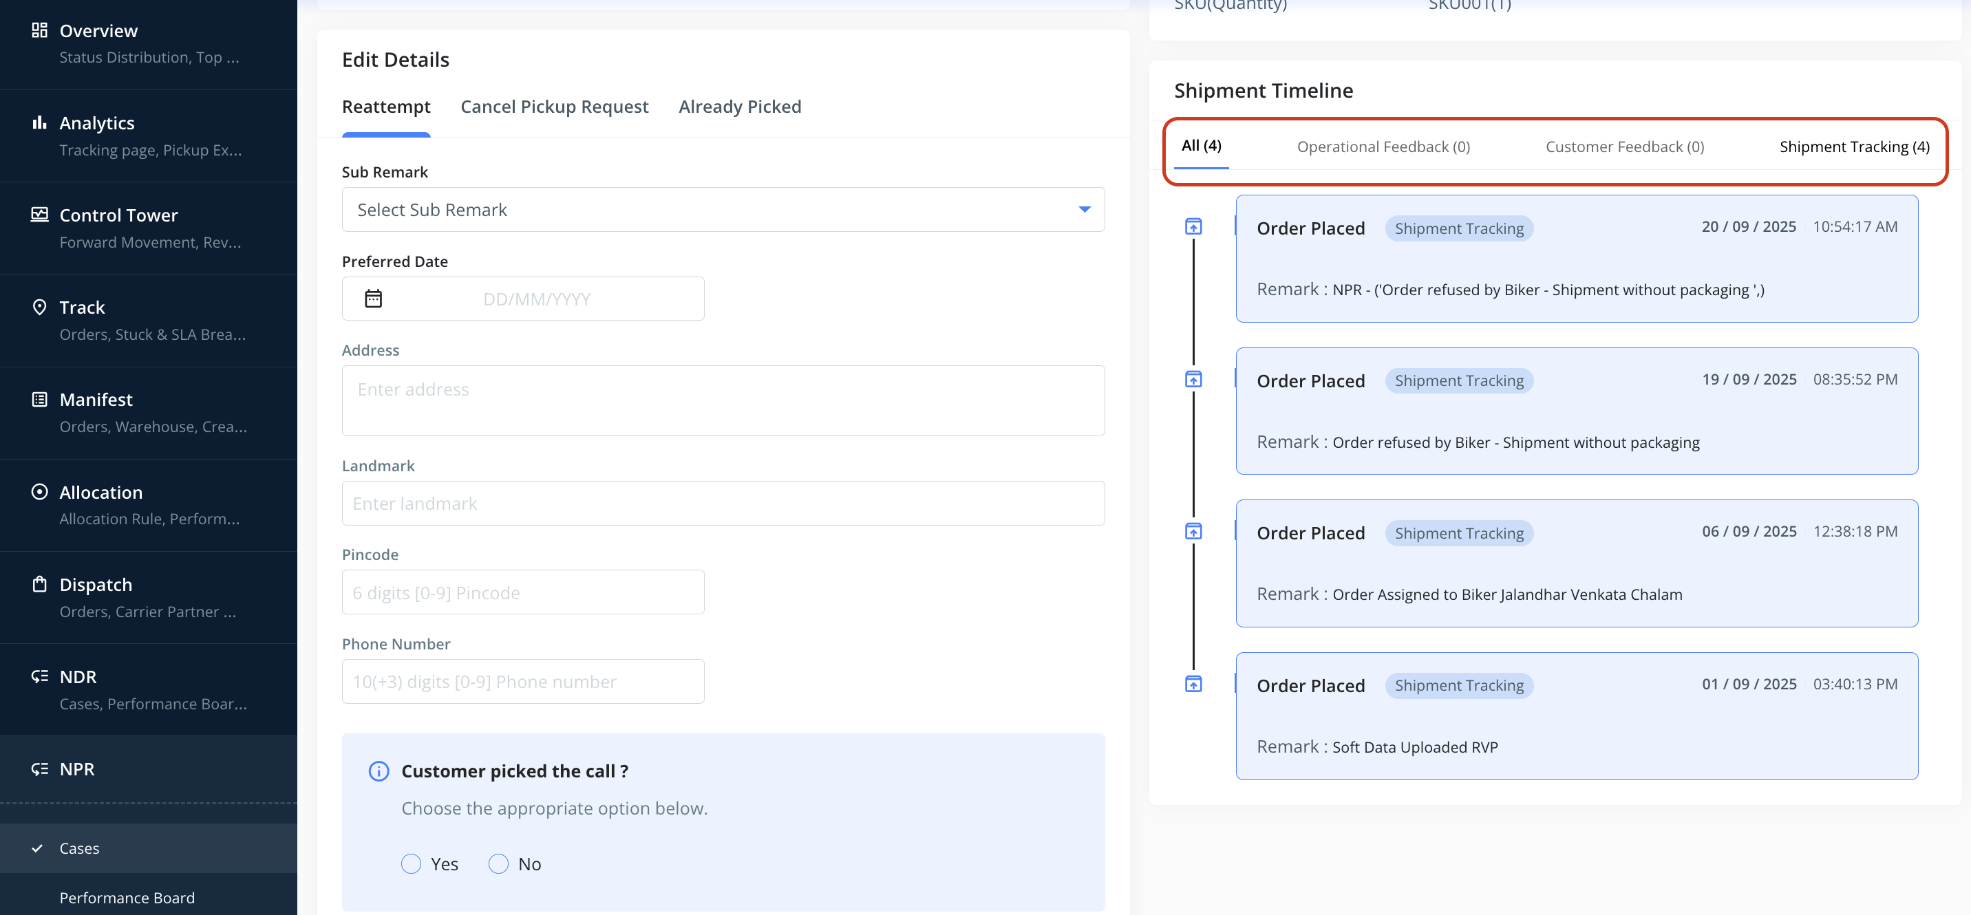This screenshot has height=915, width=1971.
Task: Click the timeline marker for 20/09/2025 entry
Action: (1193, 226)
